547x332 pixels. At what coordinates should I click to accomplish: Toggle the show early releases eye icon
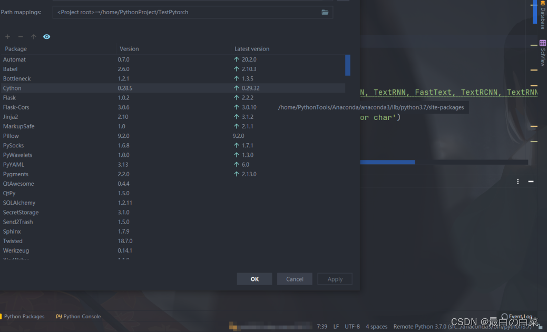(x=46, y=37)
